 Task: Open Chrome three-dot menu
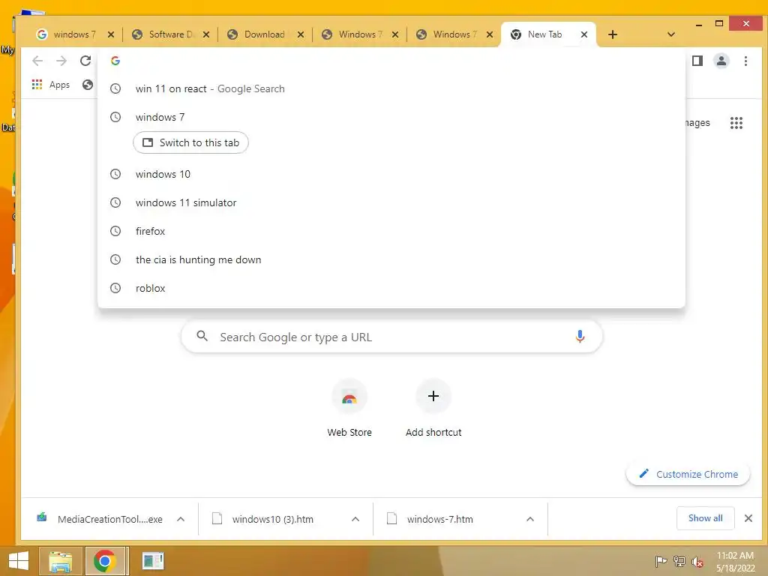(745, 61)
